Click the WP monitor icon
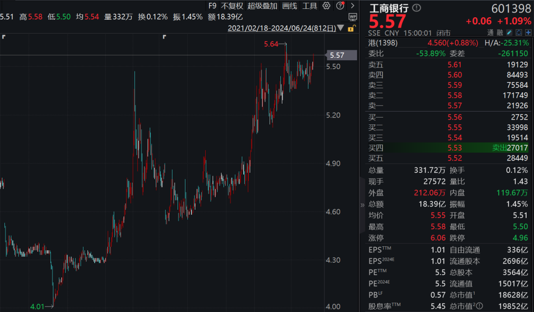The width and height of the screenshot is (534, 312). point(353,17)
